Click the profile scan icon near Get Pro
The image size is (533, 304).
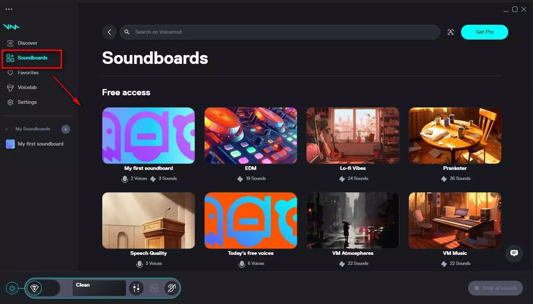[x=450, y=32]
